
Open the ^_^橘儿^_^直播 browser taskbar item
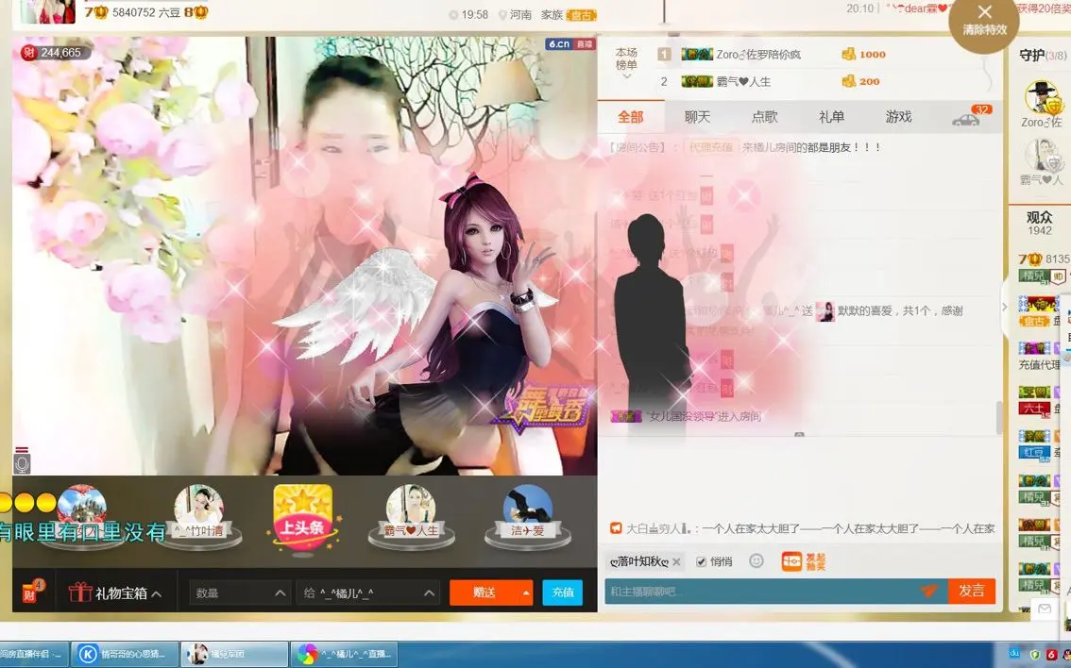coord(344,654)
